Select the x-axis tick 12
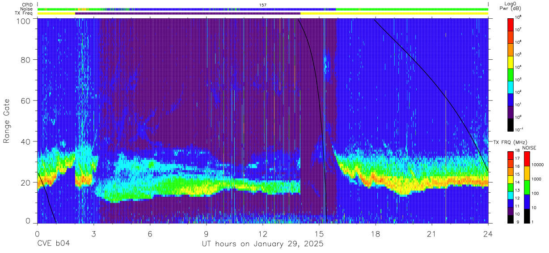 263,233
